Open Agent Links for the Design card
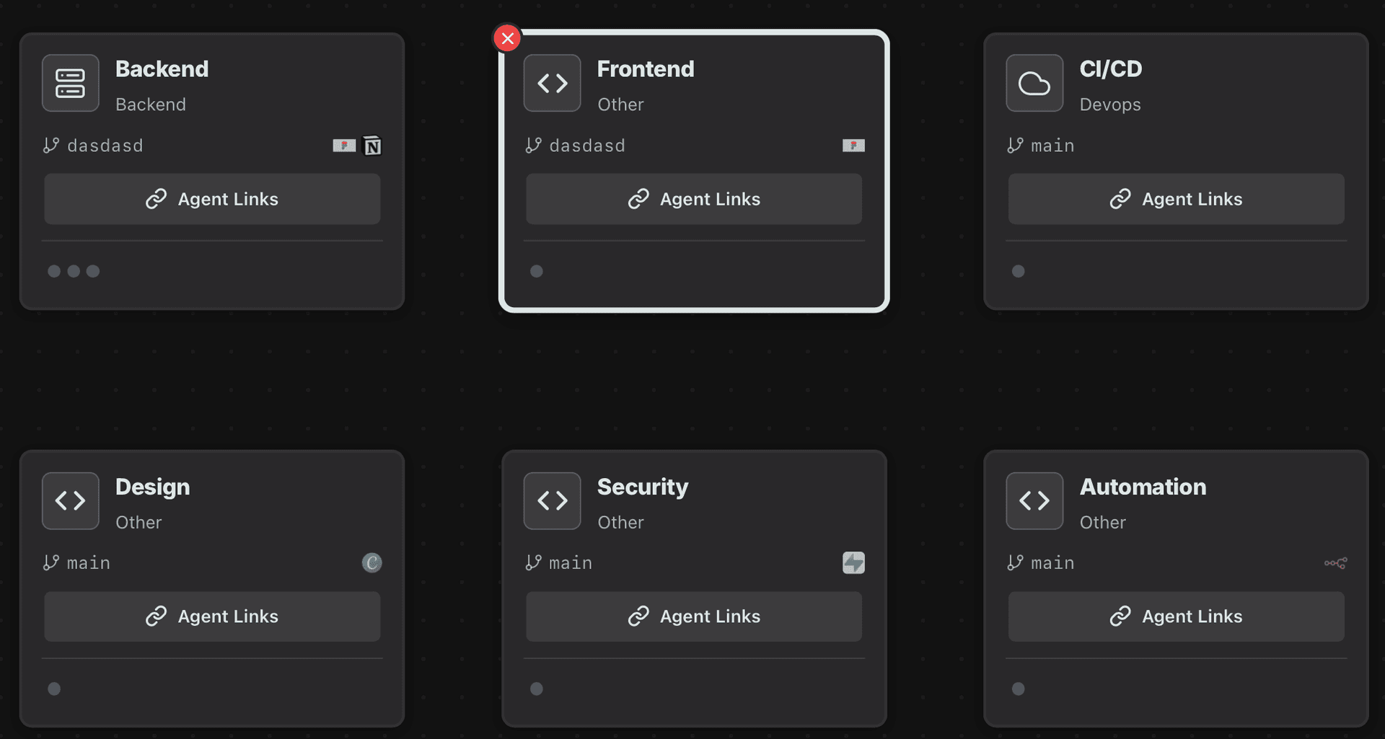Screen dimensions: 1385x739 click(212, 616)
